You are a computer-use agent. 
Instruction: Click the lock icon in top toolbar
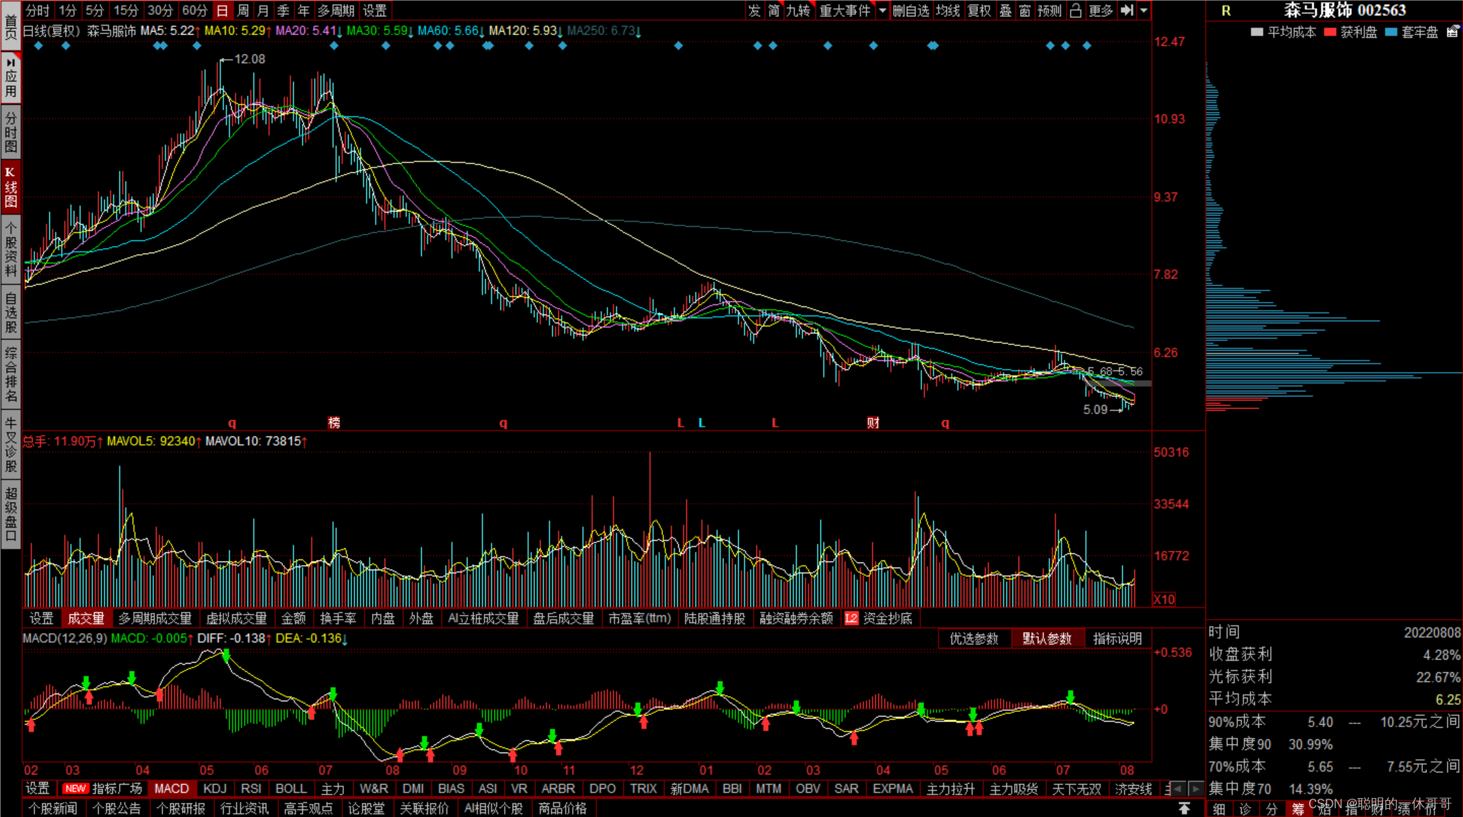[x=1076, y=10]
